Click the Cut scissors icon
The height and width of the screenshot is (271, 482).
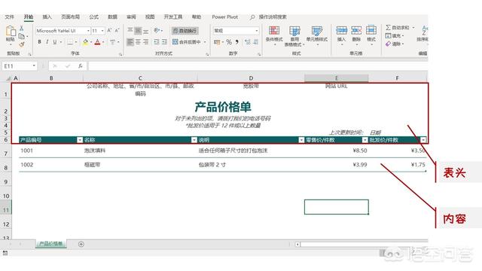22,28
